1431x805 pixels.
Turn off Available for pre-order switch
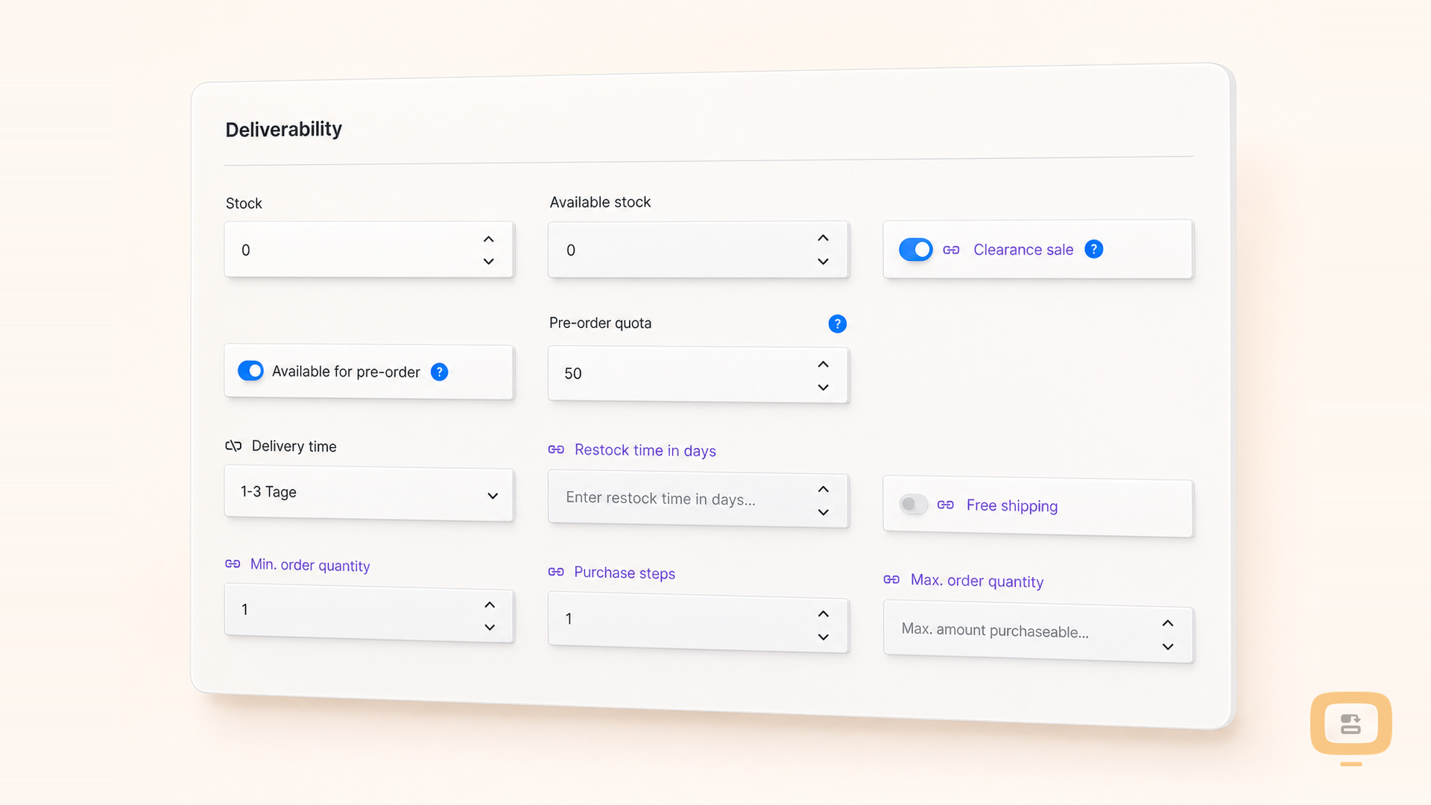(250, 370)
